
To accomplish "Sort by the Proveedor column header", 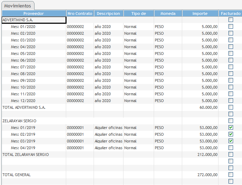I will pyautogui.click(x=34, y=13).
